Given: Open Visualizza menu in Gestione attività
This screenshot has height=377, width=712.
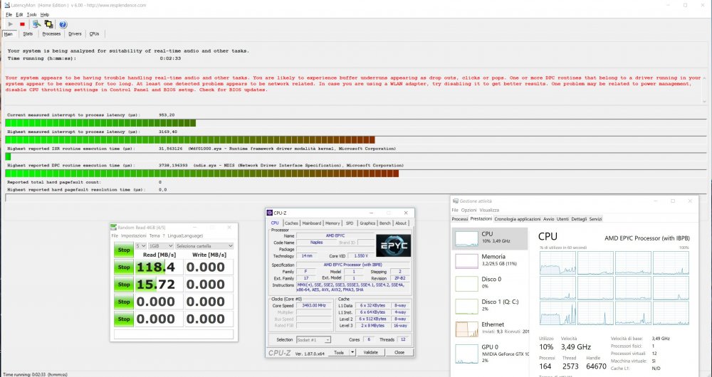Looking at the screenshot, I should (489, 210).
